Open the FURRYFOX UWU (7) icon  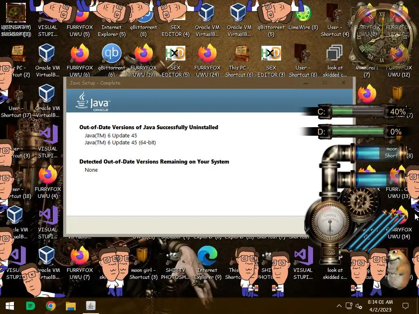pos(80,263)
